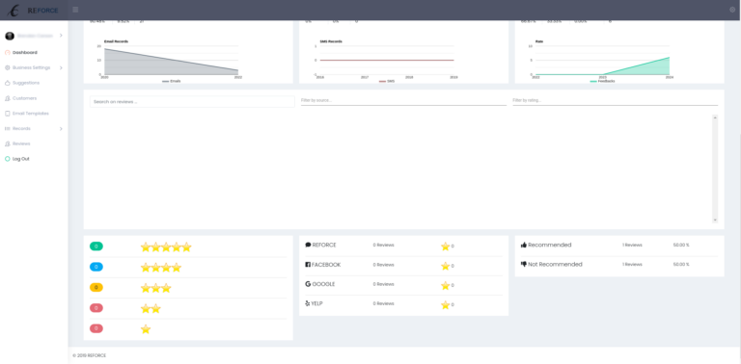
Task: Toggle the Feedbacks legend in chart
Action: coord(602,81)
